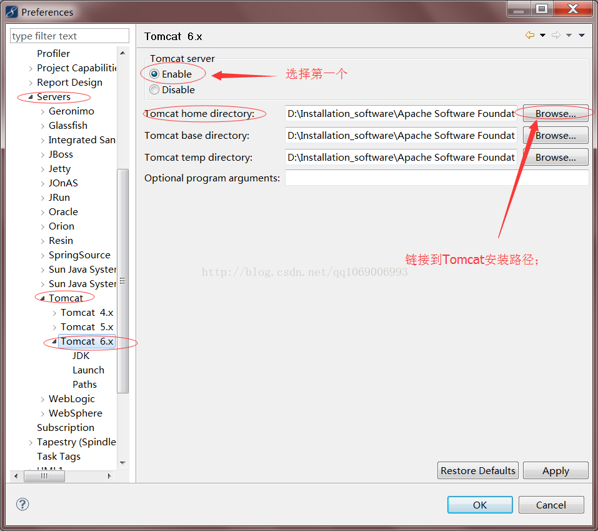This screenshot has height=531, width=598.
Task: Open the preferences view menu triangle
Action: 582,35
